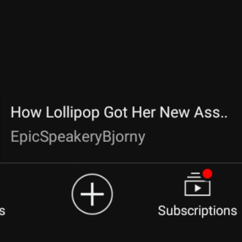Click the red notification dot on Subscriptions
This screenshot has width=242, height=242.
tap(207, 174)
